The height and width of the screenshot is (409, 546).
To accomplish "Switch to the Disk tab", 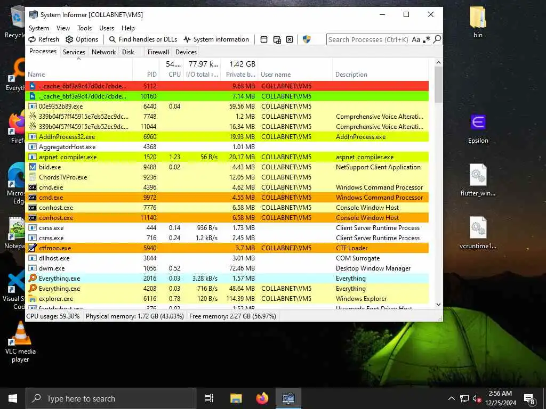I will pyautogui.click(x=128, y=52).
